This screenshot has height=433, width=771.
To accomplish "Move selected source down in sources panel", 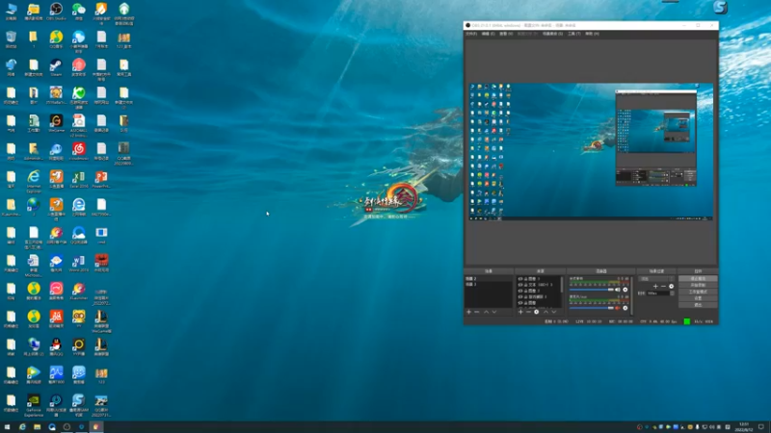I will click(554, 312).
